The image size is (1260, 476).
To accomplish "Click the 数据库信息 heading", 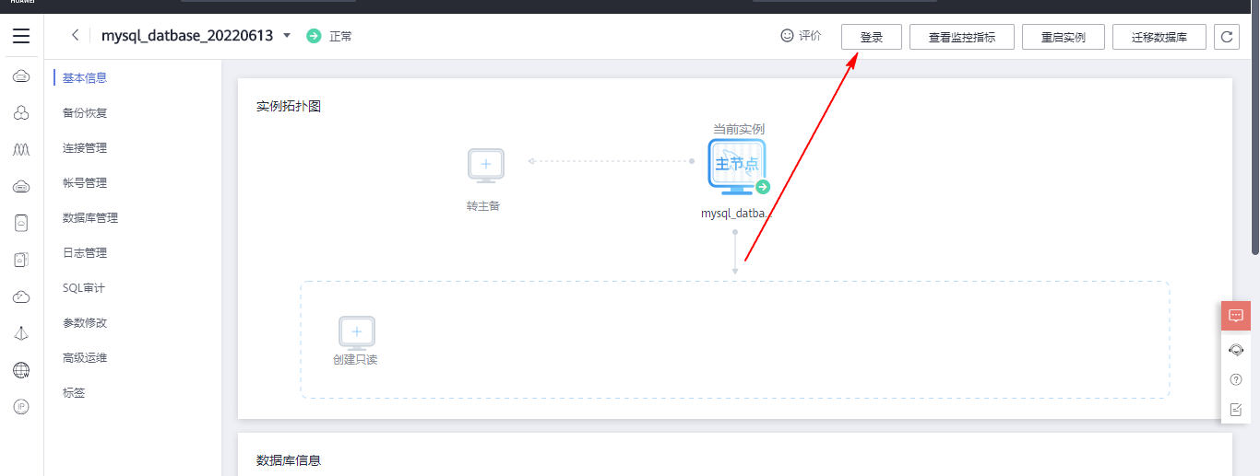I will coord(289,459).
